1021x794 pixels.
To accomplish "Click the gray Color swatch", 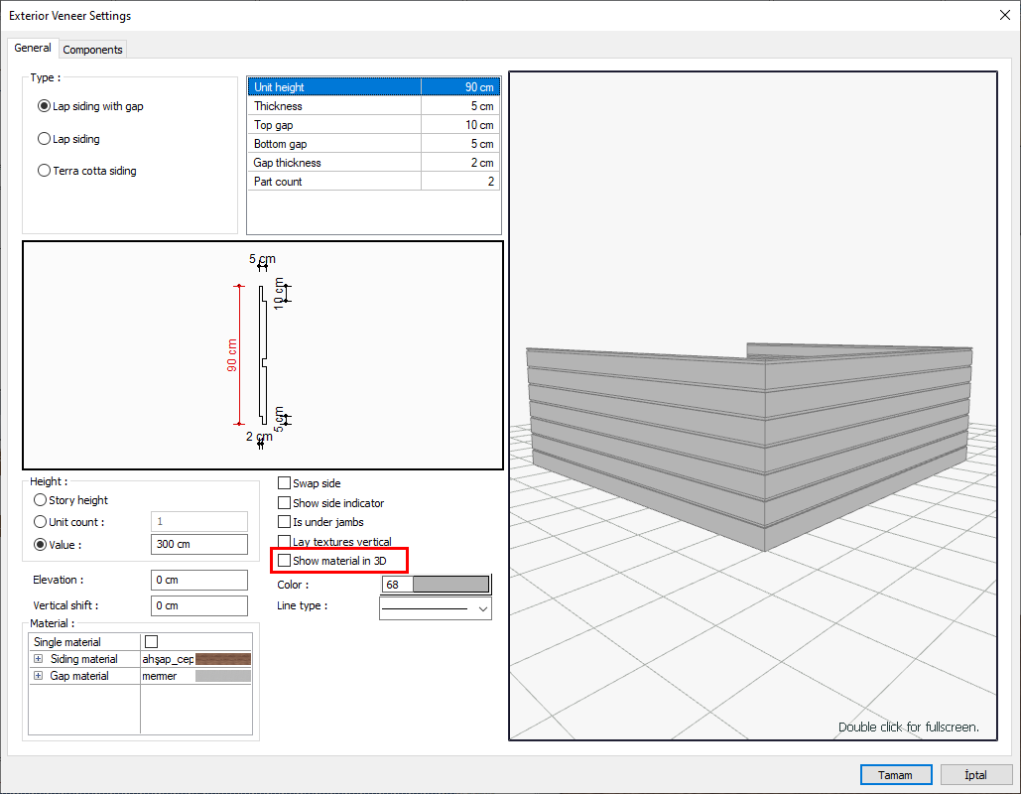I will [449, 585].
